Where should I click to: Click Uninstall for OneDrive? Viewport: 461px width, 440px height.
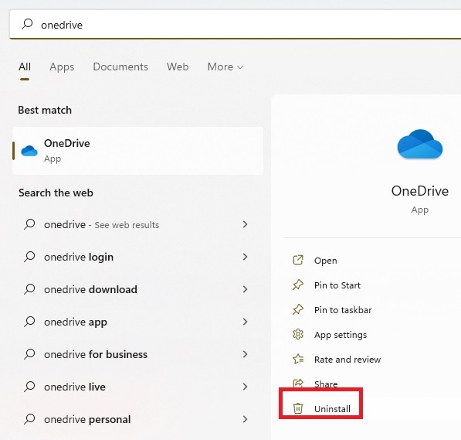click(x=332, y=409)
